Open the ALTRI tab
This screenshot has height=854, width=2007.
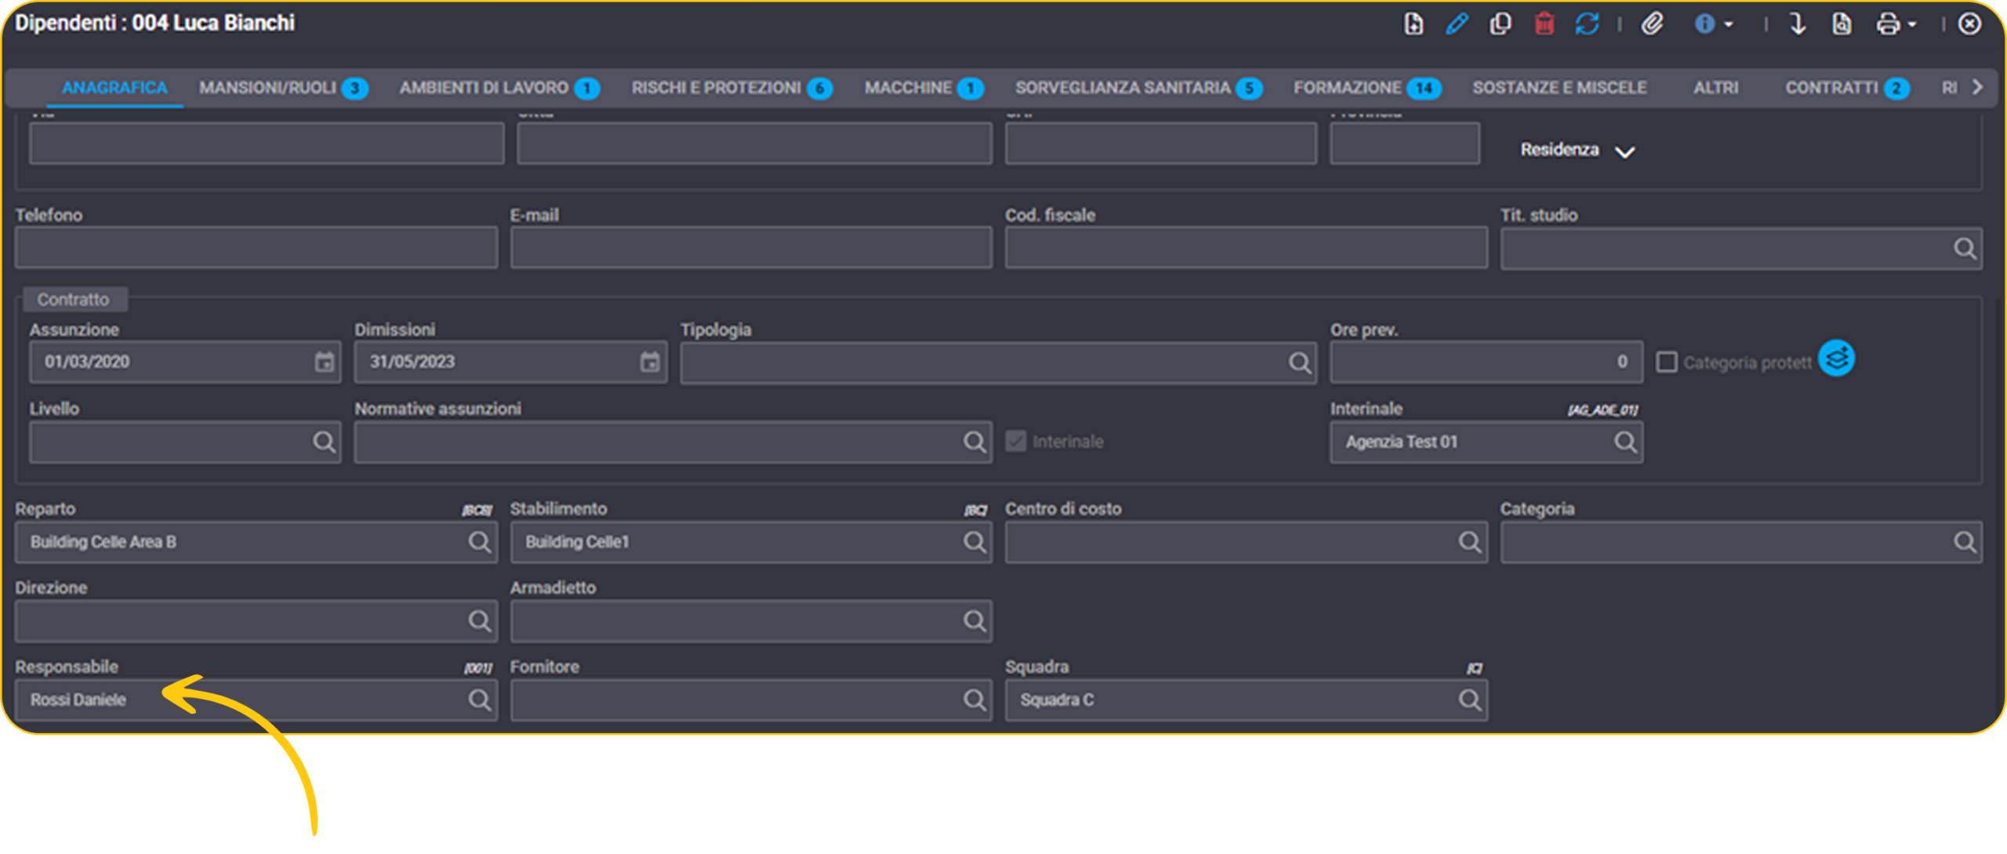click(1715, 88)
